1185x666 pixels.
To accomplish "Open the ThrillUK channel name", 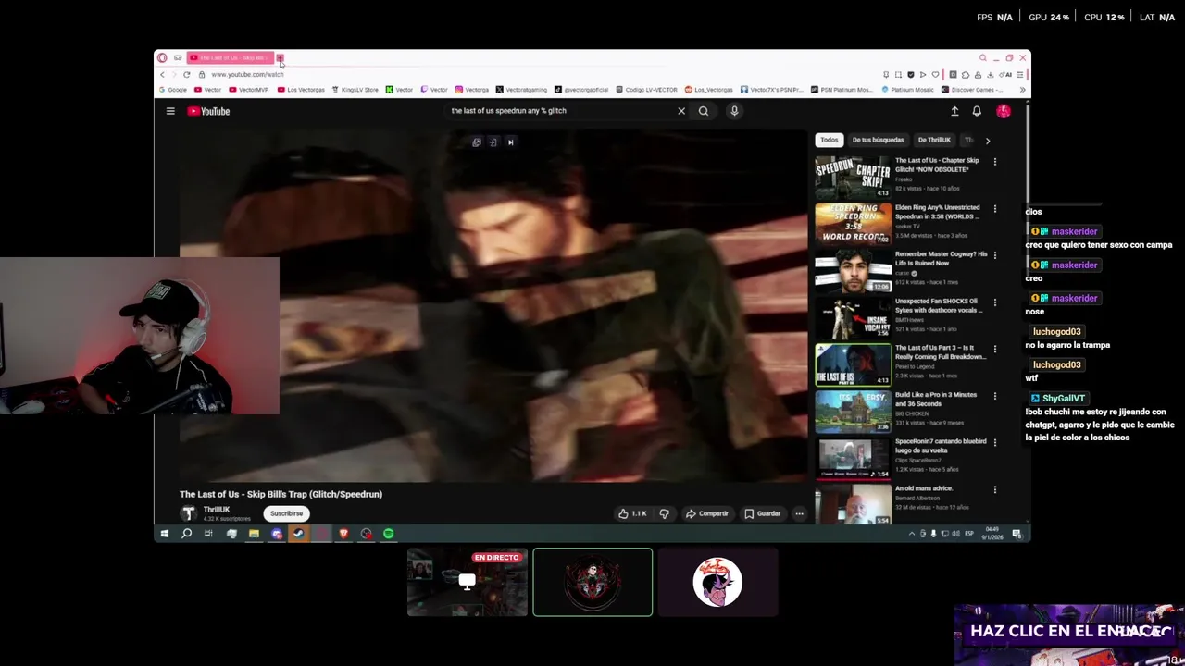I will click(217, 510).
